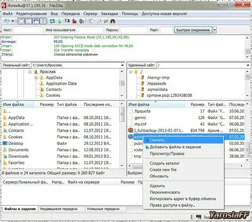Sort local list by Размер column header
The image size is (252, 222).
[x=46, y=104]
